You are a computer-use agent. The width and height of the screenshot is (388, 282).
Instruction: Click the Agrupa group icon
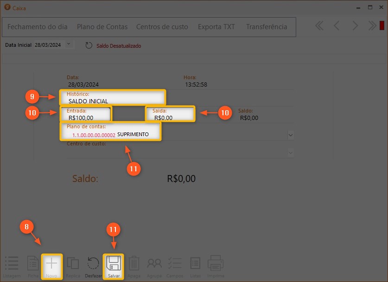(x=154, y=263)
